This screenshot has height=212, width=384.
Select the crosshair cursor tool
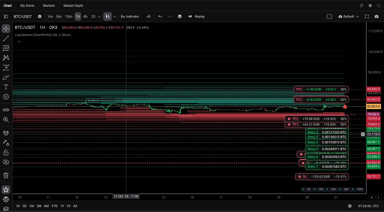click(6, 29)
